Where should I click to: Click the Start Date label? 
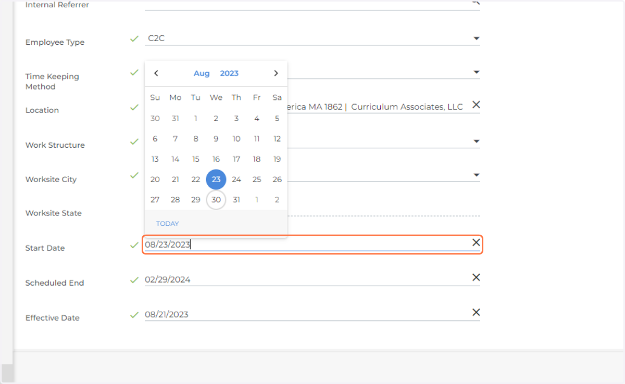pos(45,248)
